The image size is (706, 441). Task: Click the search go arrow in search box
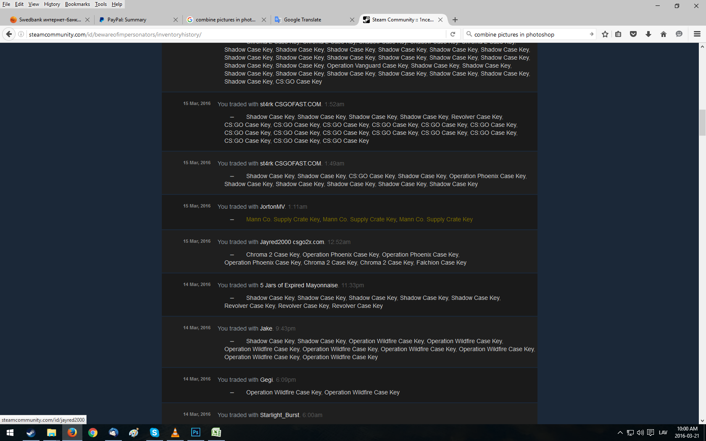point(591,34)
